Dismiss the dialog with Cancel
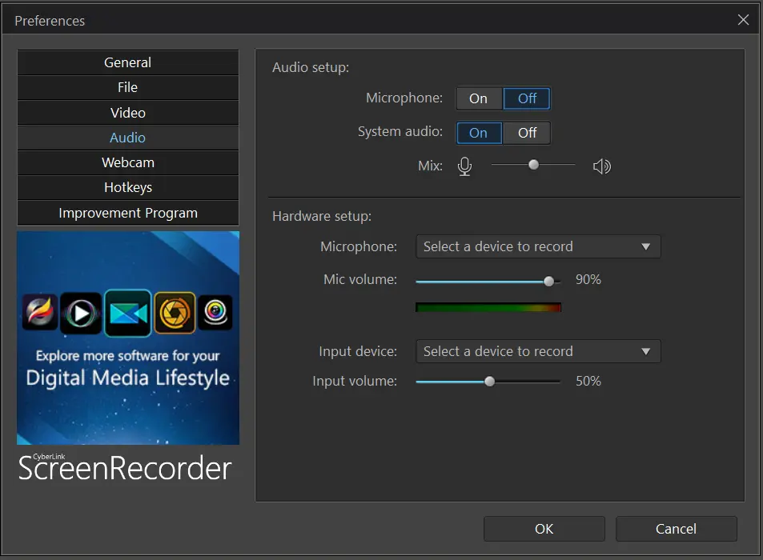763x560 pixels. pyautogui.click(x=676, y=529)
